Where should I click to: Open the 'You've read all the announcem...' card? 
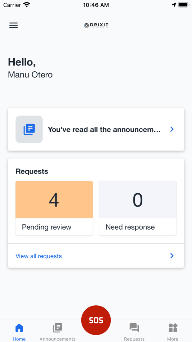(96, 129)
